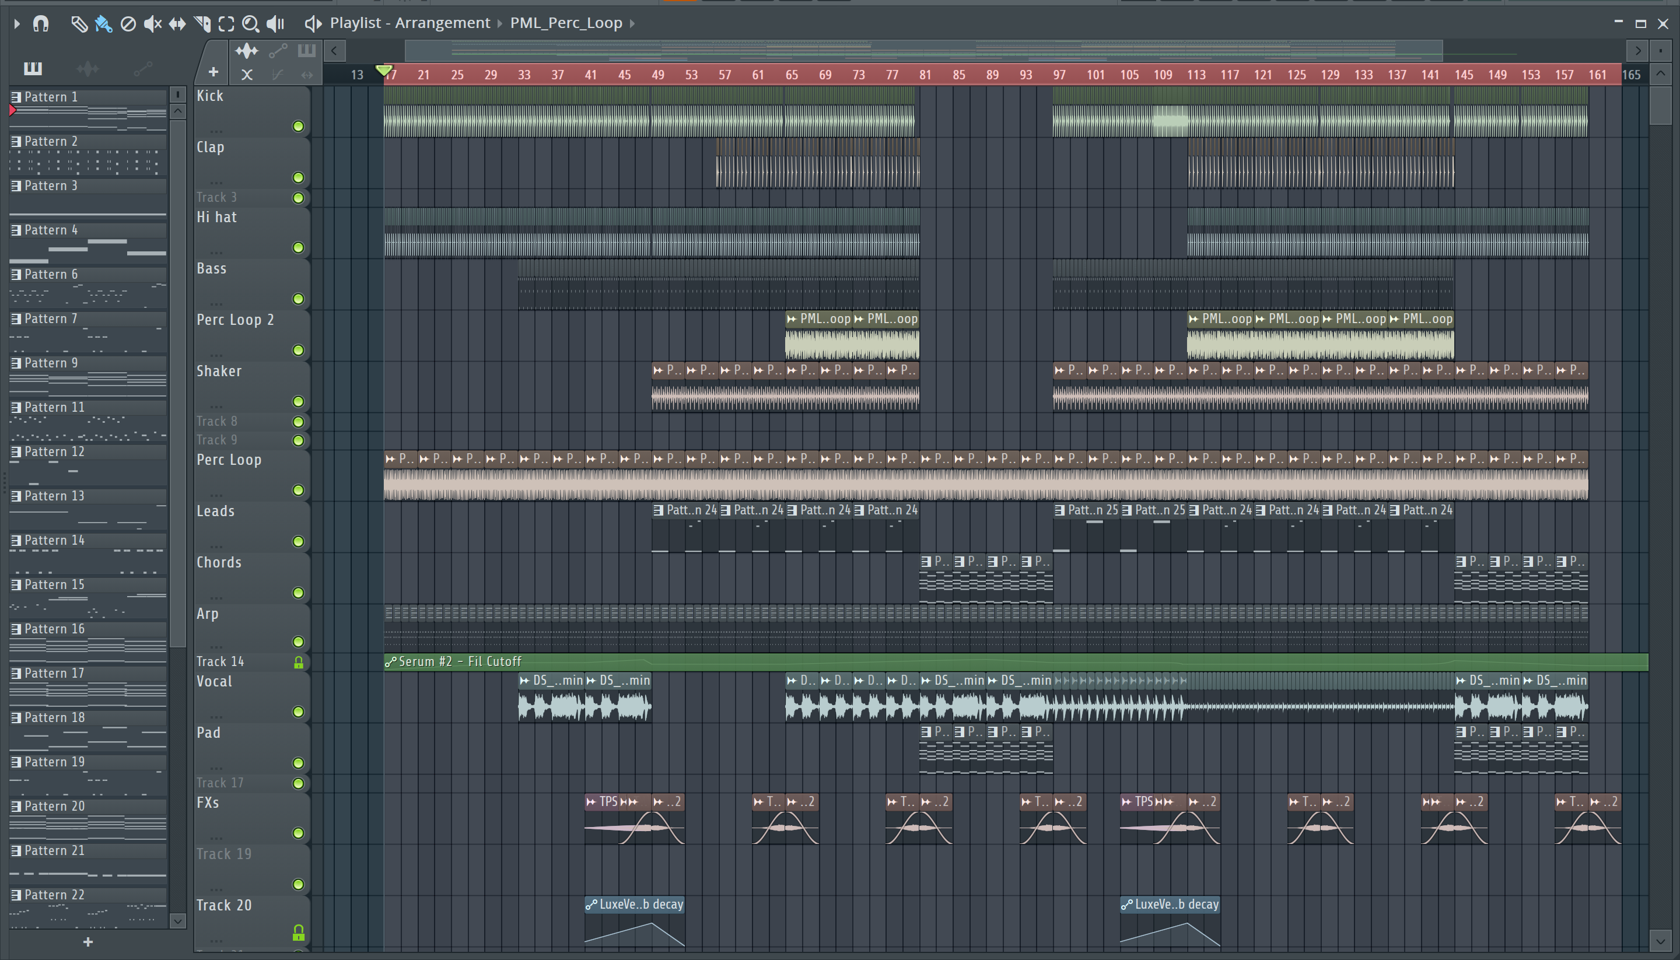Select the Perc Loop track header
Viewport: 1680px width, 960px height.
coord(251,475)
